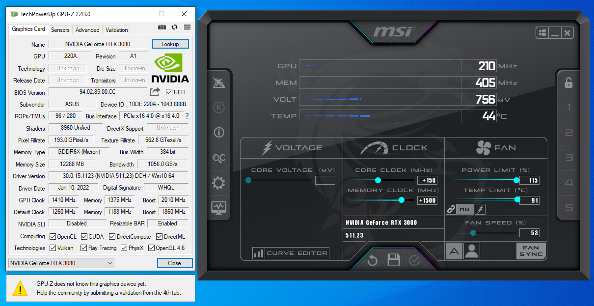The height and width of the screenshot is (306, 594).
Task: Click the Fan Speed slider handle
Action: coord(473,233)
